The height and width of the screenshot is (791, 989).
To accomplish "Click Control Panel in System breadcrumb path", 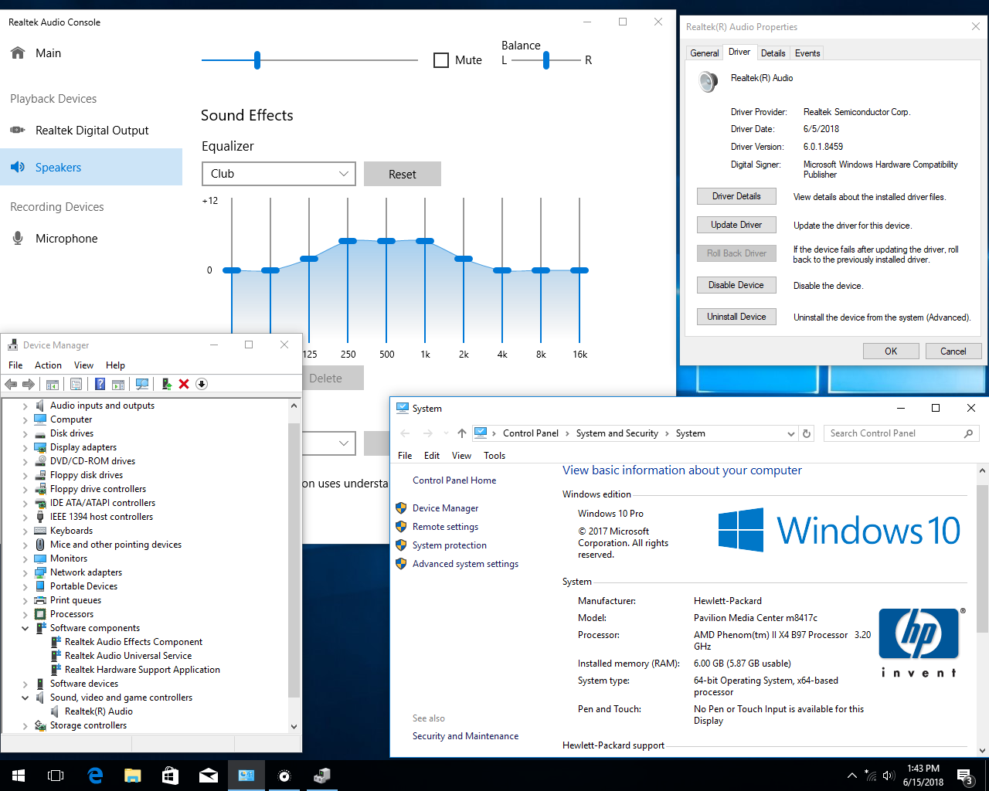I will [531, 433].
